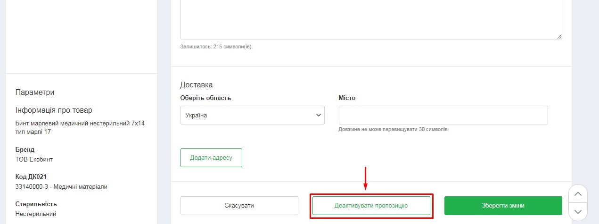This screenshot has width=599, height=224.
Task: Click the 33140000-3 Медичні матеріали code
Action: click(x=61, y=186)
